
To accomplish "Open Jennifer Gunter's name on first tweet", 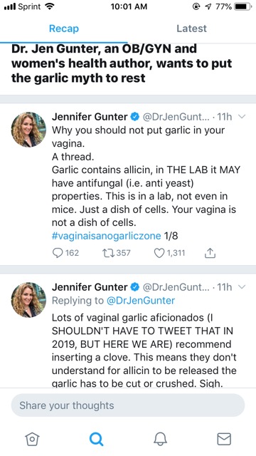I will 90,117.
